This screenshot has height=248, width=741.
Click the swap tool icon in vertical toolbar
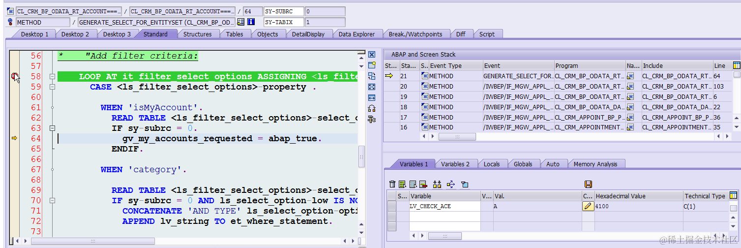tap(372, 76)
